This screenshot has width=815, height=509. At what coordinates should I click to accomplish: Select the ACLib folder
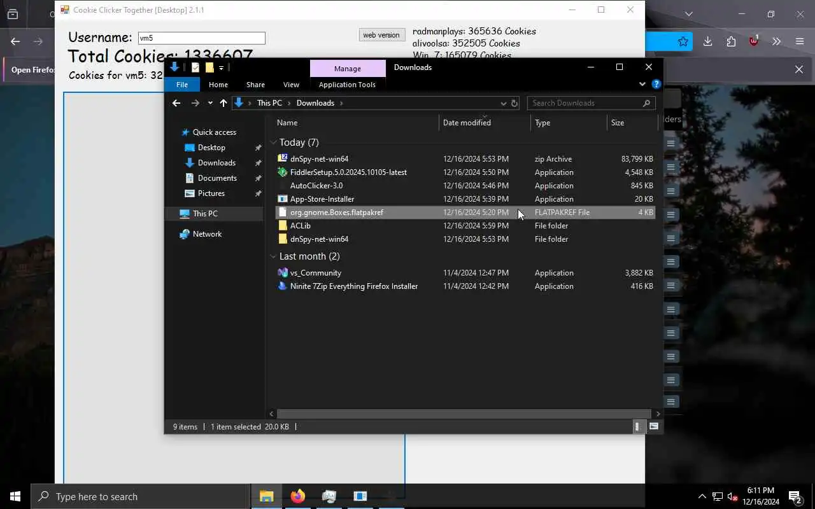pos(465,226)
